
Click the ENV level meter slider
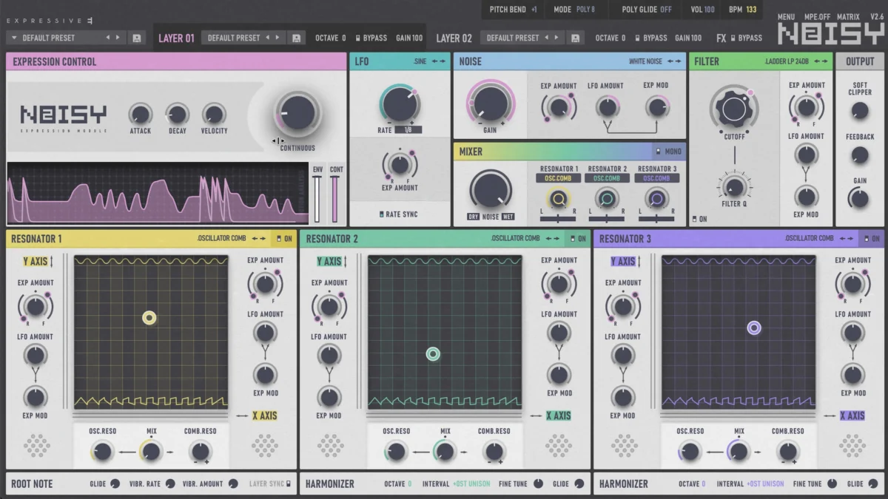(x=317, y=199)
